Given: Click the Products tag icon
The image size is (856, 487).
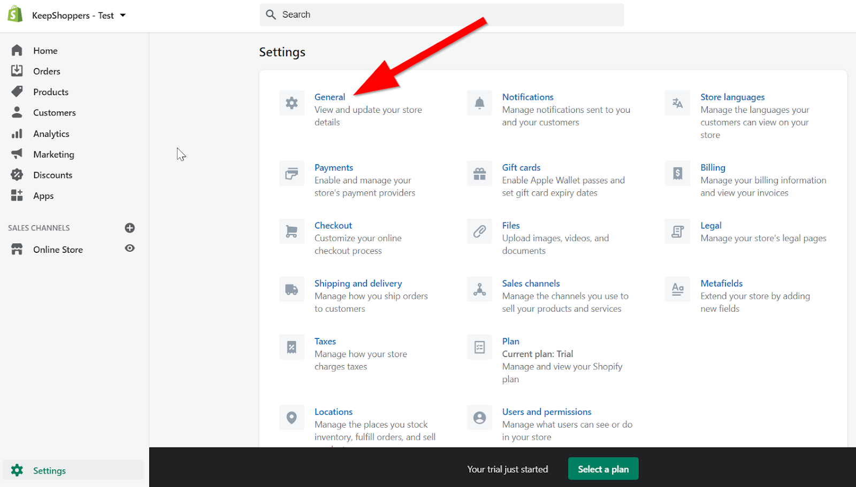Looking at the screenshot, I should (17, 91).
